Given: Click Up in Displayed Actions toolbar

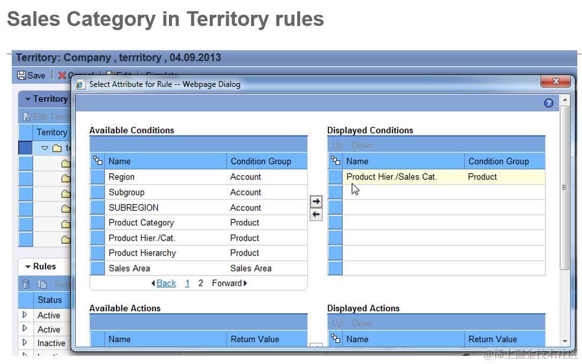Looking at the screenshot, I should coord(337,323).
